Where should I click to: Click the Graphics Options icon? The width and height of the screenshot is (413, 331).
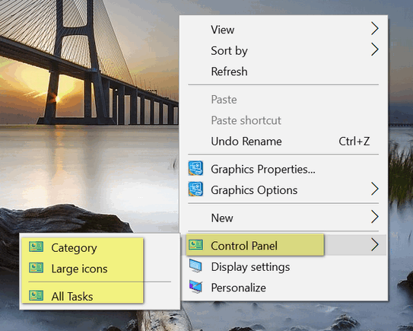[x=195, y=189]
